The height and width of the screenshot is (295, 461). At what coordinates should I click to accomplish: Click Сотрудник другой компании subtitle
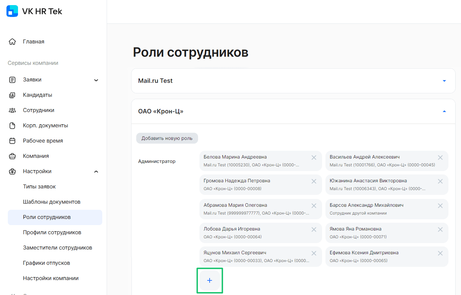tap(358, 213)
